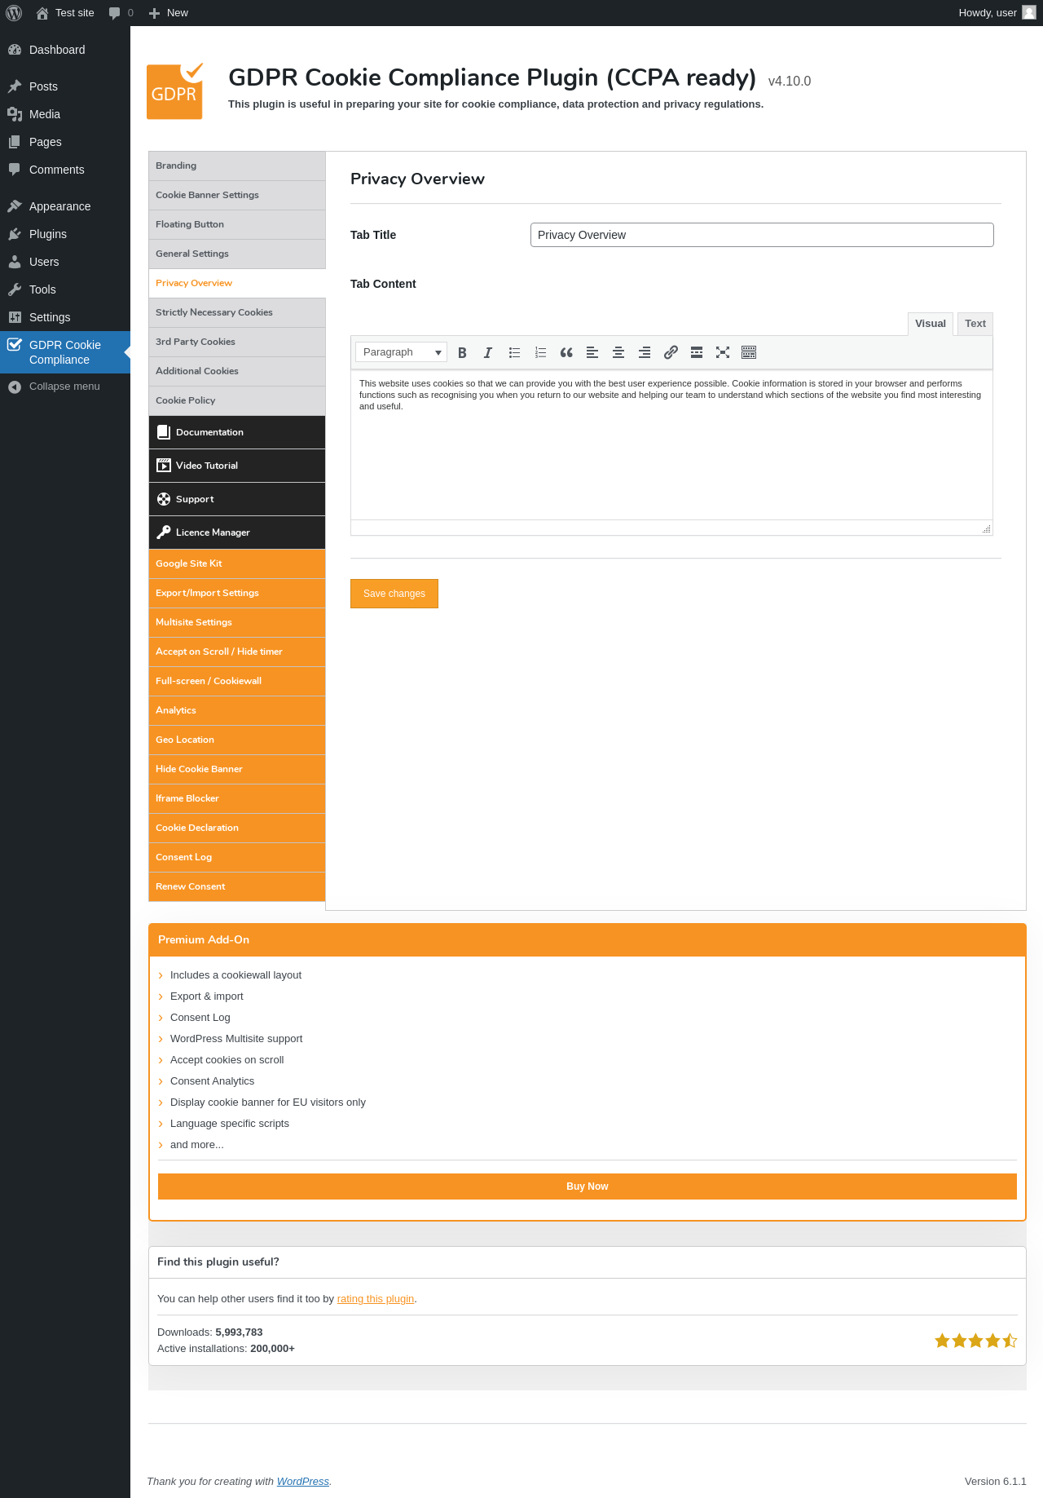Switch to the Visual editor tab
The image size is (1043, 1498).
[931, 324]
